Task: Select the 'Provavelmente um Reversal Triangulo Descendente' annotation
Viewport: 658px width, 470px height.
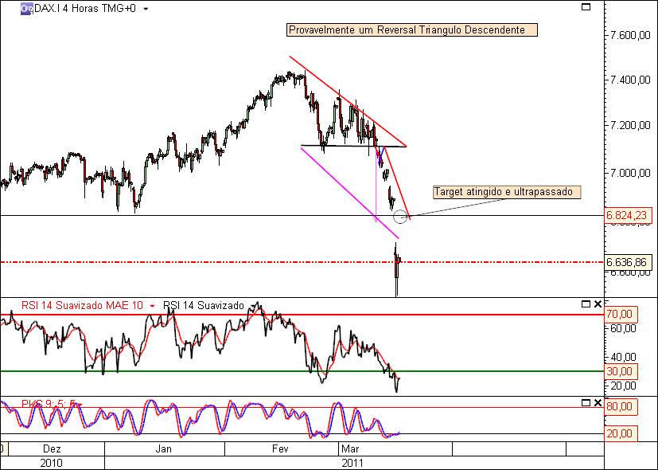Action: click(x=411, y=30)
